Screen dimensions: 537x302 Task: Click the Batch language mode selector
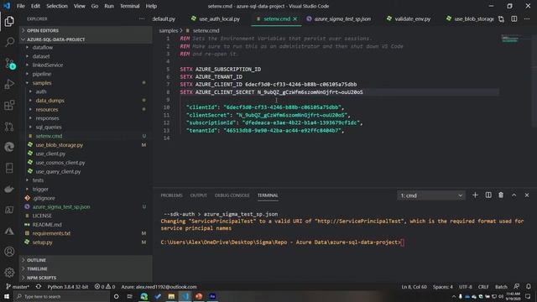501,287
